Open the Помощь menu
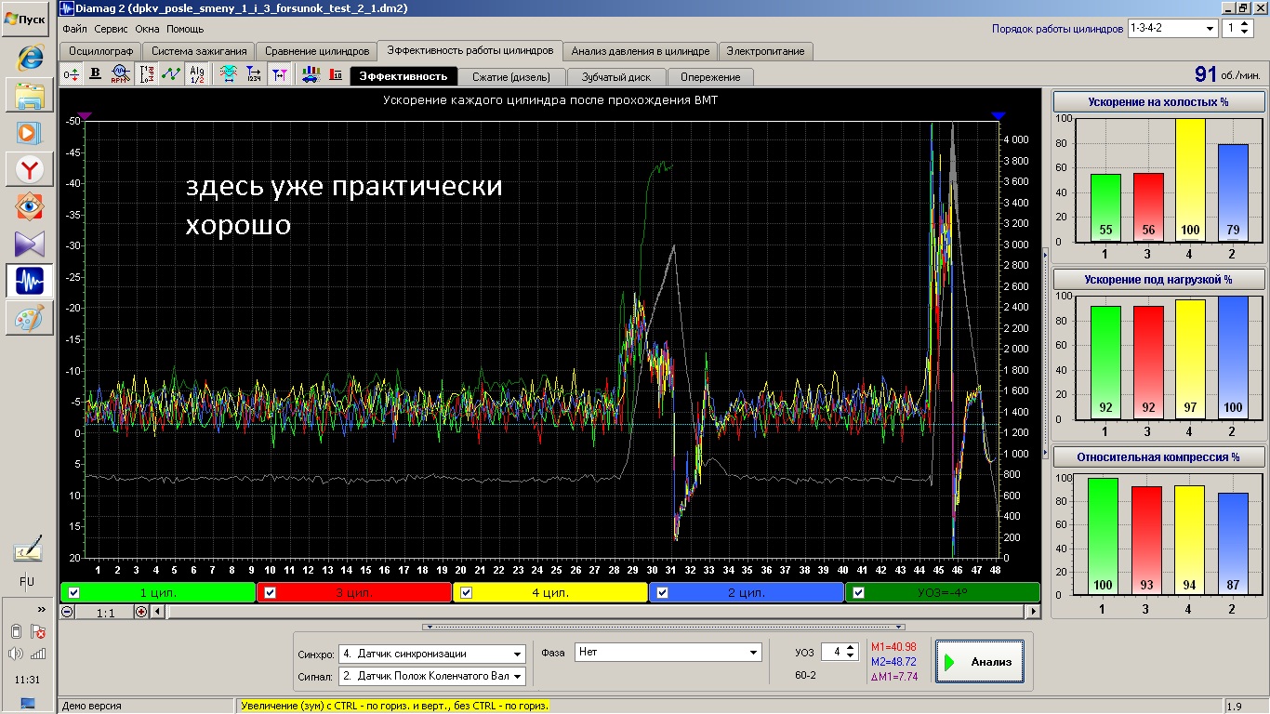Screen dimensions: 1270x714 coord(185,29)
